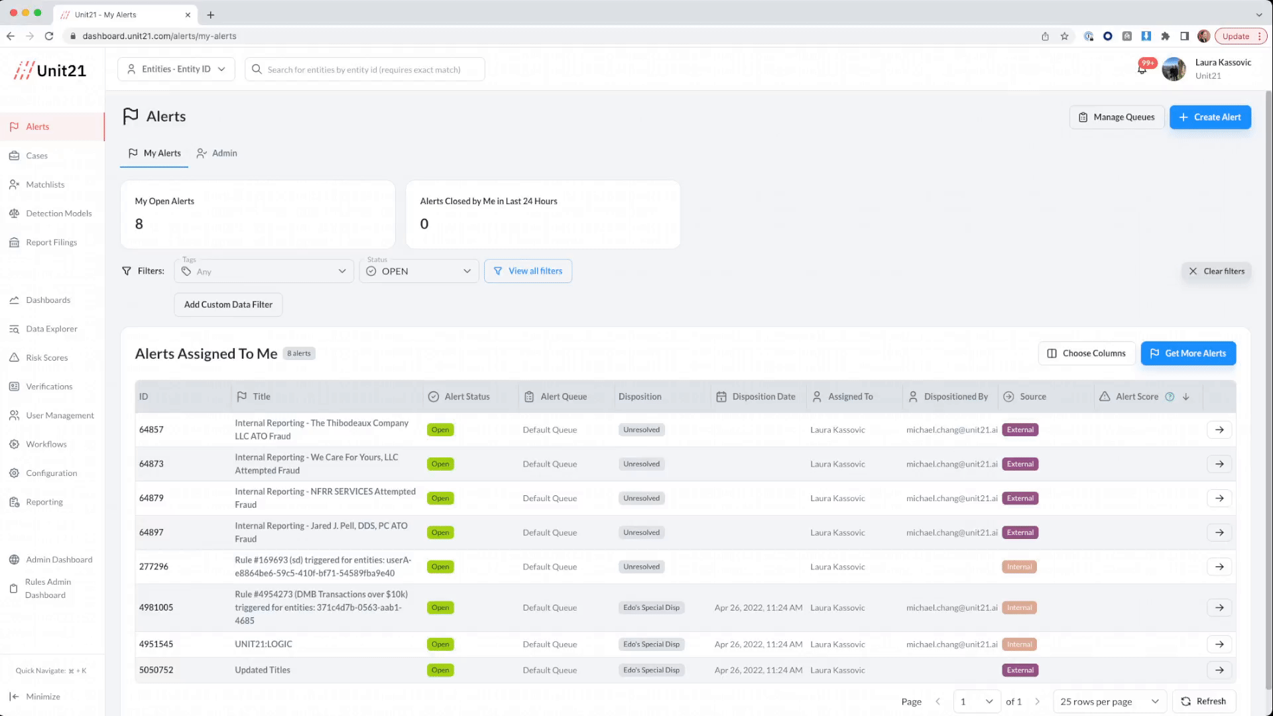Open alert 277296 with arrow button

(x=1219, y=567)
